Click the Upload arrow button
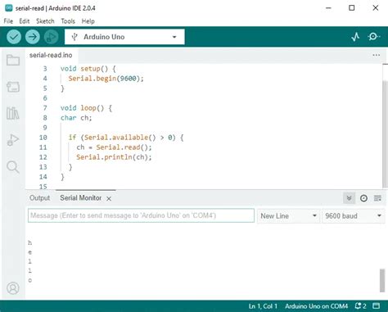The height and width of the screenshot is (312, 388). click(x=33, y=37)
